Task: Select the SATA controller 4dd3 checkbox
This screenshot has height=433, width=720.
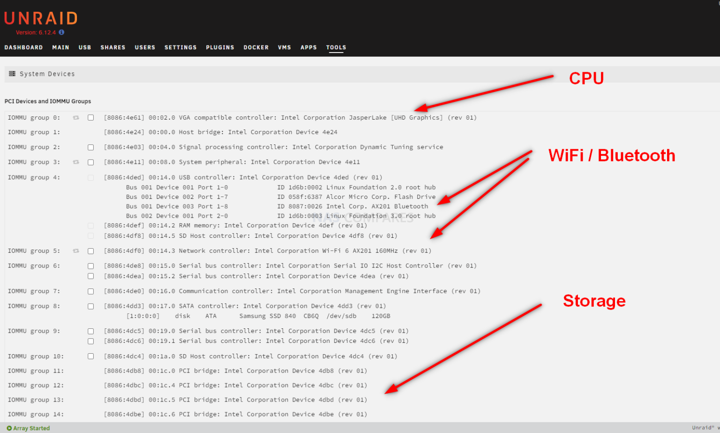Action: (91, 306)
